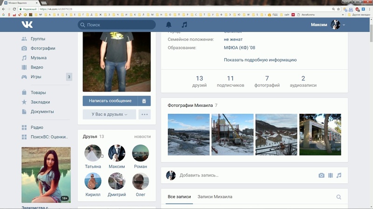Open friend Максим avatar

[x=117, y=153]
